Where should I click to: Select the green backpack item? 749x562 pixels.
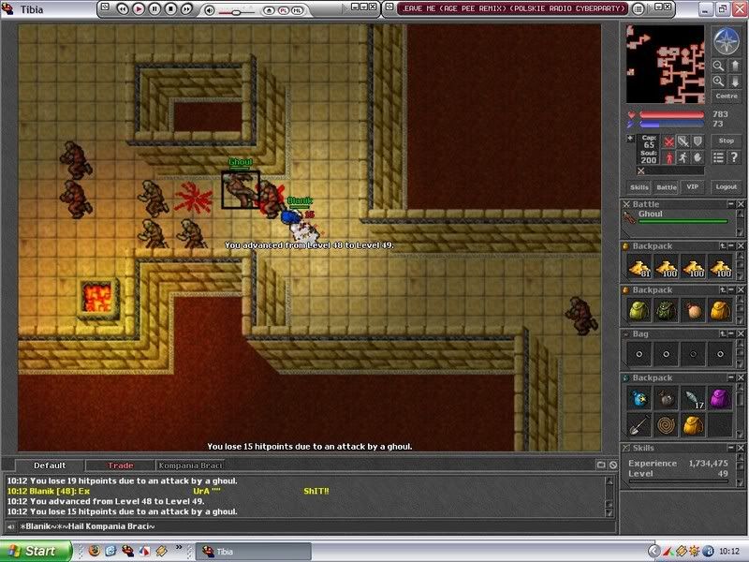(639, 311)
